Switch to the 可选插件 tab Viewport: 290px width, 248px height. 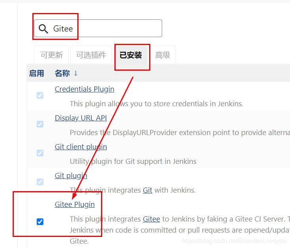tap(91, 55)
